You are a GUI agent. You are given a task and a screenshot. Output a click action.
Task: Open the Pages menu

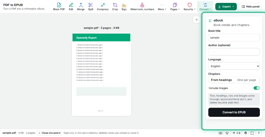click(x=175, y=7)
